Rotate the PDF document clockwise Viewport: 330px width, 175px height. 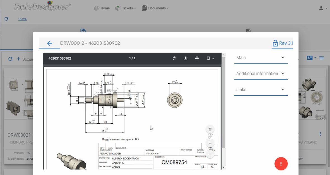pos(174,58)
